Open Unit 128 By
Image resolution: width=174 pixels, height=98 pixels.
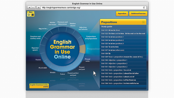point(123,53)
